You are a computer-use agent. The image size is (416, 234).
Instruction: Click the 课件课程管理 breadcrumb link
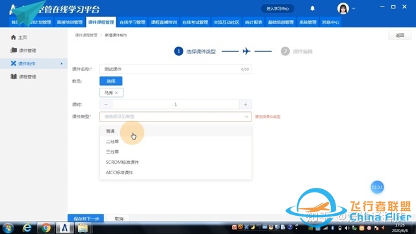(86, 35)
